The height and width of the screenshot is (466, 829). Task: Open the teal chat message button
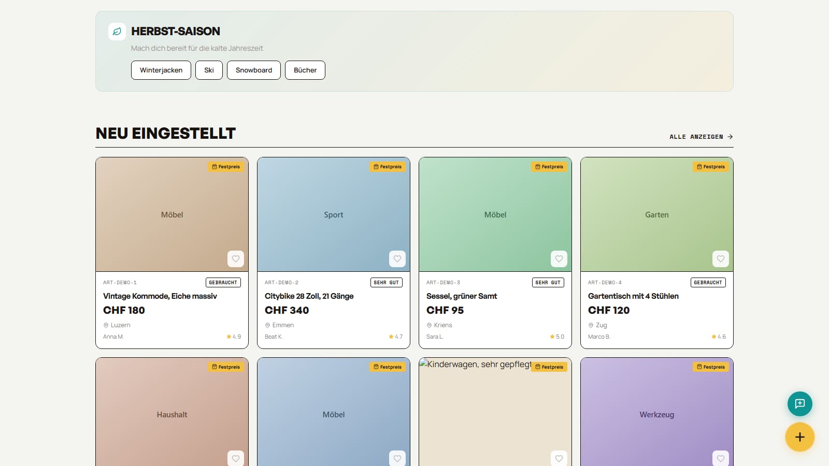coord(800,404)
